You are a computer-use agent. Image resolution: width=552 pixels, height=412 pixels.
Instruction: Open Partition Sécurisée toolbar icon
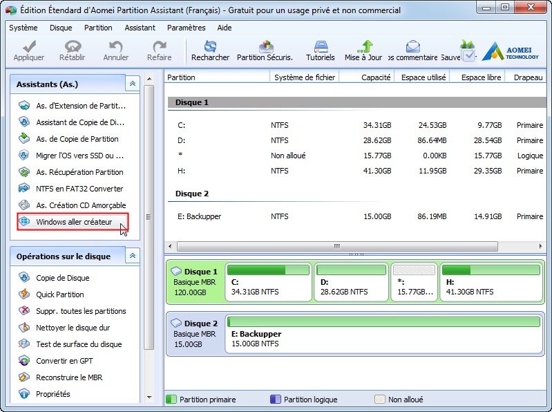tap(266, 46)
